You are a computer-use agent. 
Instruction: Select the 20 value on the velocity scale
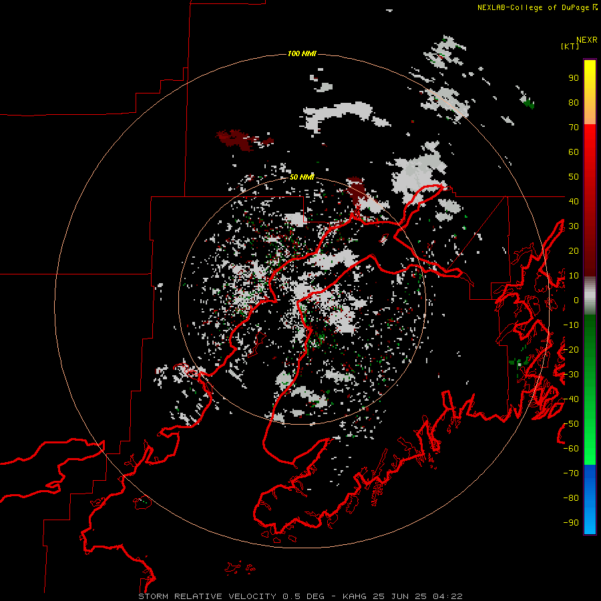(x=574, y=250)
